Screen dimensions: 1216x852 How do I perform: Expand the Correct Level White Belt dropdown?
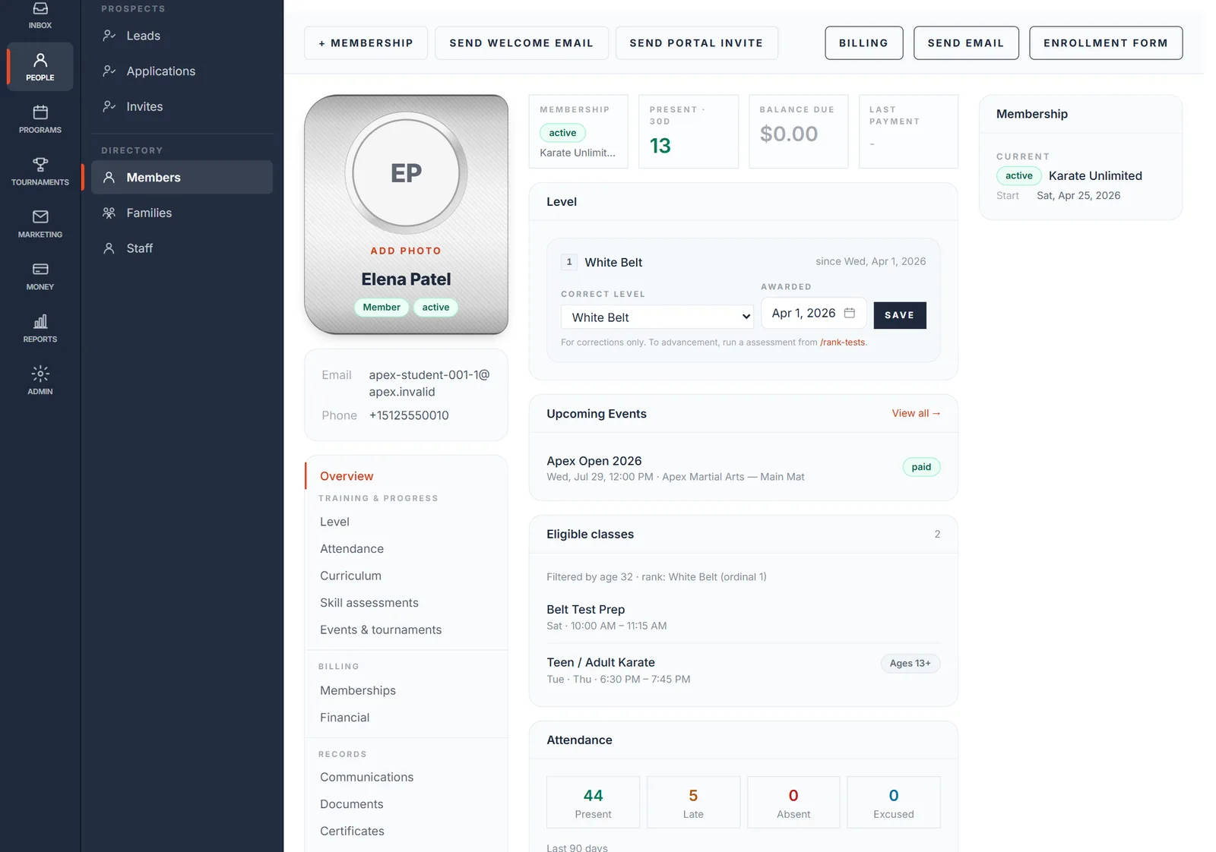pos(657,317)
